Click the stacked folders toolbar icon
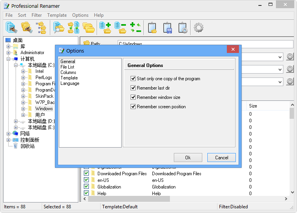 coord(88,28)
